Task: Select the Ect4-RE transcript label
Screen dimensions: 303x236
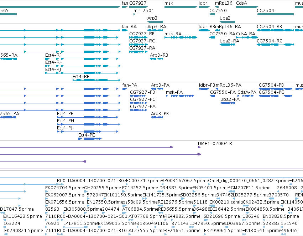Action: point(81,76)
